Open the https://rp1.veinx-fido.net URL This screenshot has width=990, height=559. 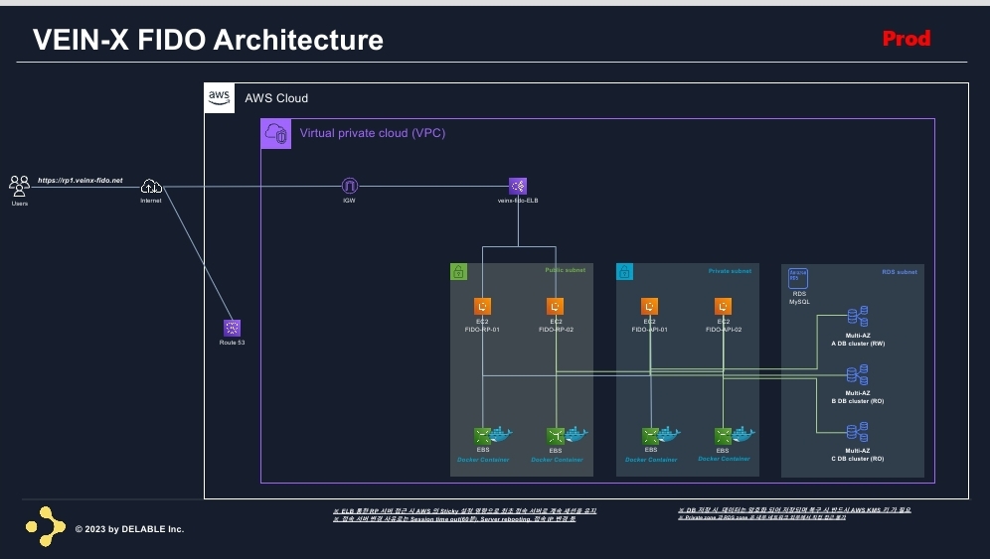(x=81, y=181)
